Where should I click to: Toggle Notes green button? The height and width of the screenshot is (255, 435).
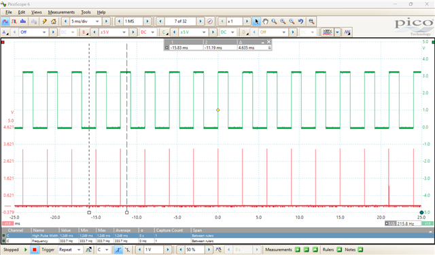point(360,250)
